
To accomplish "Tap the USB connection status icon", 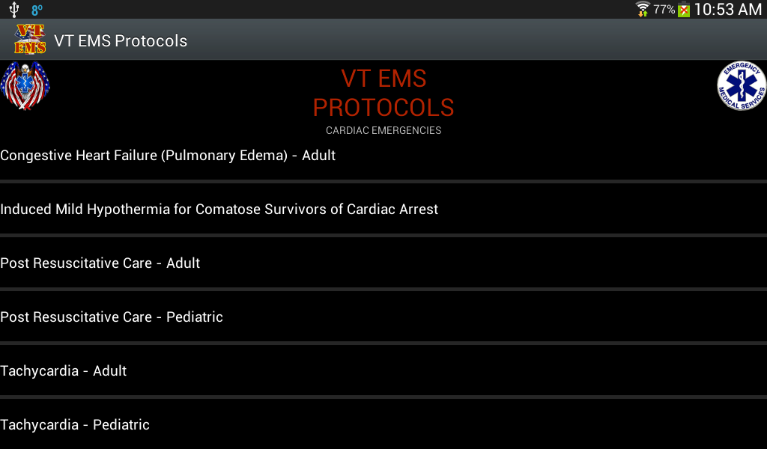I will [x=14, y=9].
